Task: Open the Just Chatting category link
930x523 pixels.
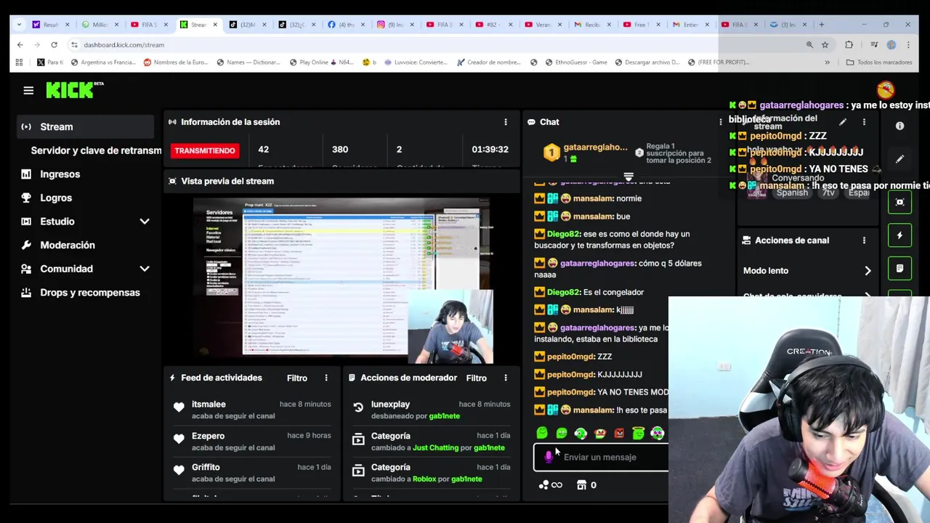Action: [x=435, y=447]
